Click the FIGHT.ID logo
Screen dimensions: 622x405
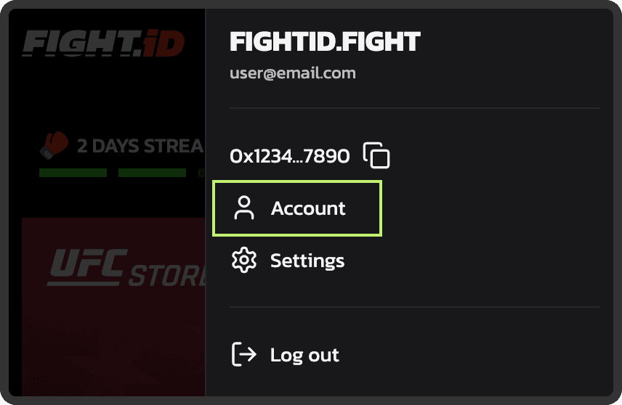pos(102,44)
